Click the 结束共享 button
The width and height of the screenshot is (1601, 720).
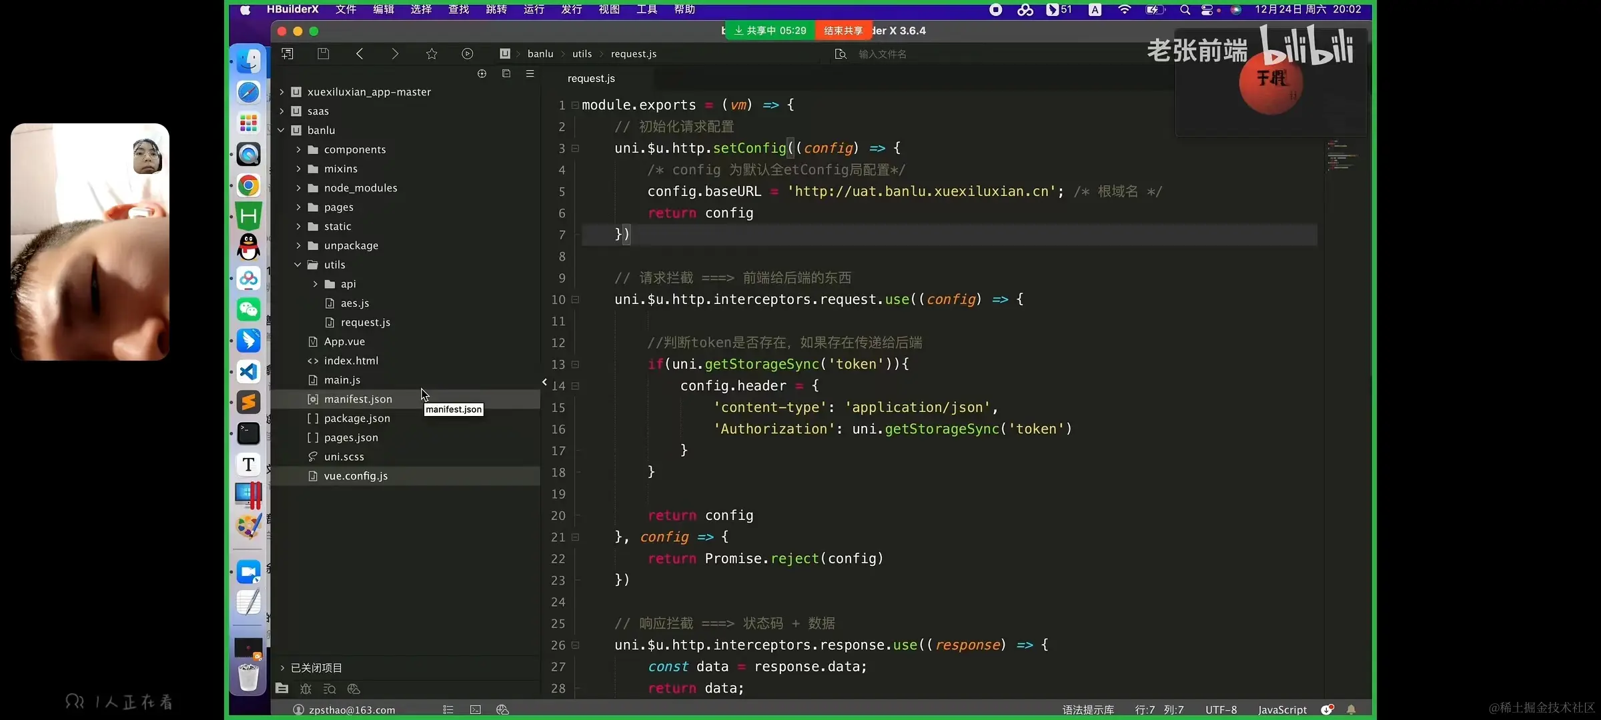pos(843,31)
